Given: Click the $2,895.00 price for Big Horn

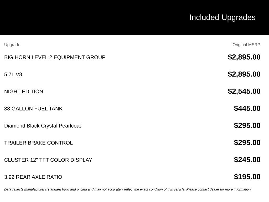Looking at the screenshot, I should (244, 57).
